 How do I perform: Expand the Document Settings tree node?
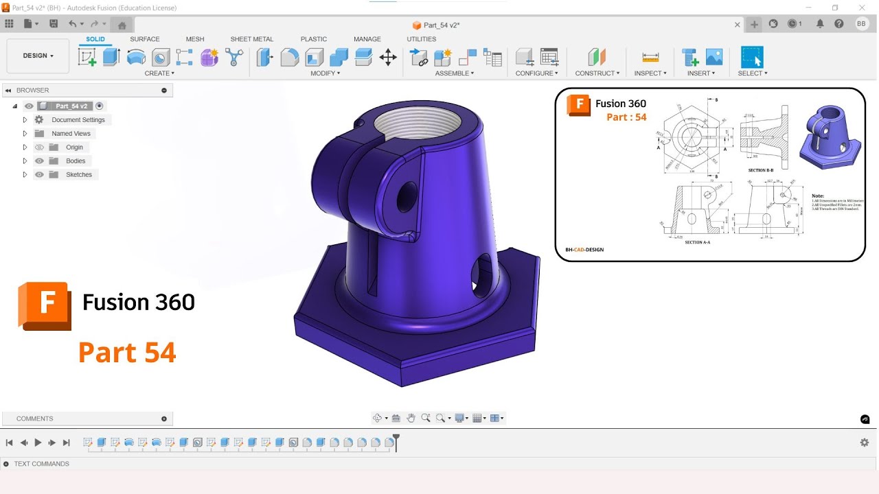25,120
